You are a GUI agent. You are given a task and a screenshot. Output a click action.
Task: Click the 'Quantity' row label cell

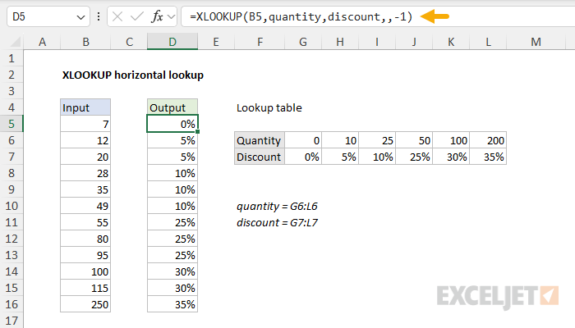click(260, 140)
